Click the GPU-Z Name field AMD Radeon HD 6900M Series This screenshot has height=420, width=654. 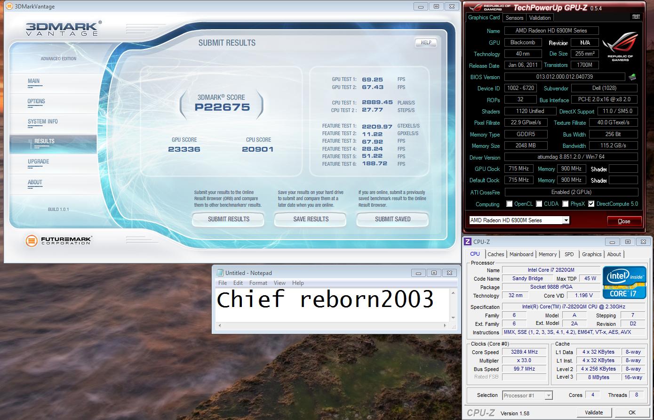click(551, 31)
